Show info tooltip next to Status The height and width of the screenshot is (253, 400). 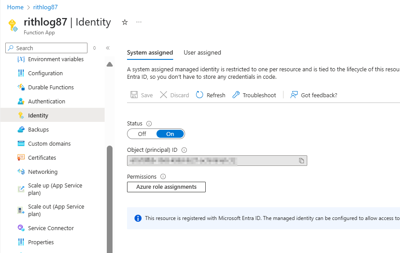(149, 124)
